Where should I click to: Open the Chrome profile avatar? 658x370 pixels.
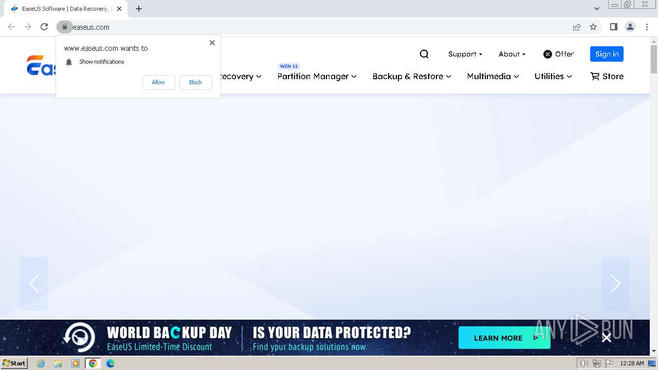click(x=630, y=27)
